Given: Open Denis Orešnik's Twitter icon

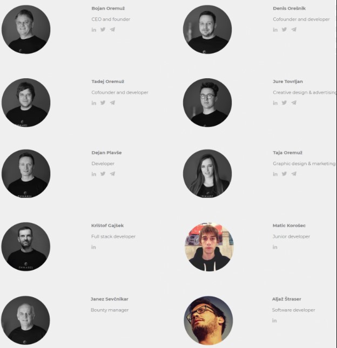Looking at the screenshot, I should click(x=284, y=29).
